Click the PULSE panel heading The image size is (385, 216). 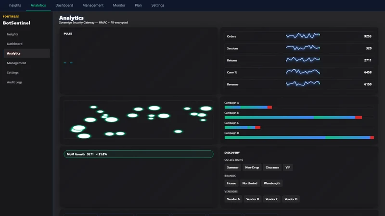click(68, 34)
